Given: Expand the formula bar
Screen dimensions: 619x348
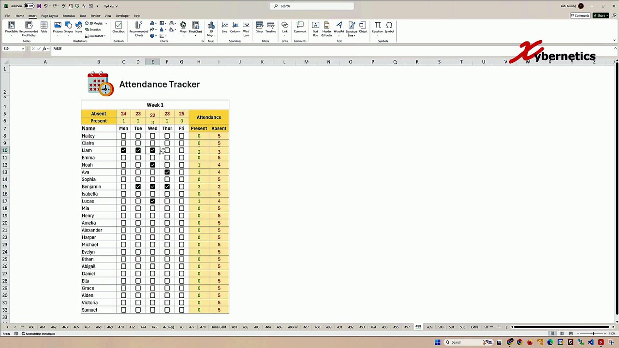Looking at the screenshot, I should pyautogui.click(x=615, y=49).
